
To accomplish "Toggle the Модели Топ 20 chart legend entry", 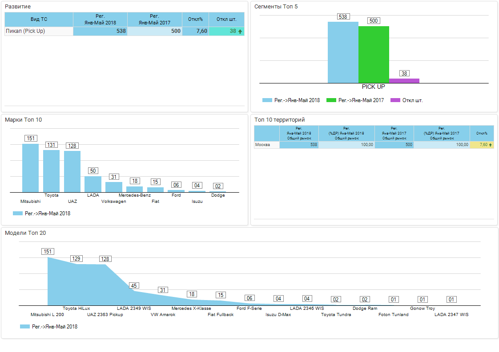I will 49,327.
